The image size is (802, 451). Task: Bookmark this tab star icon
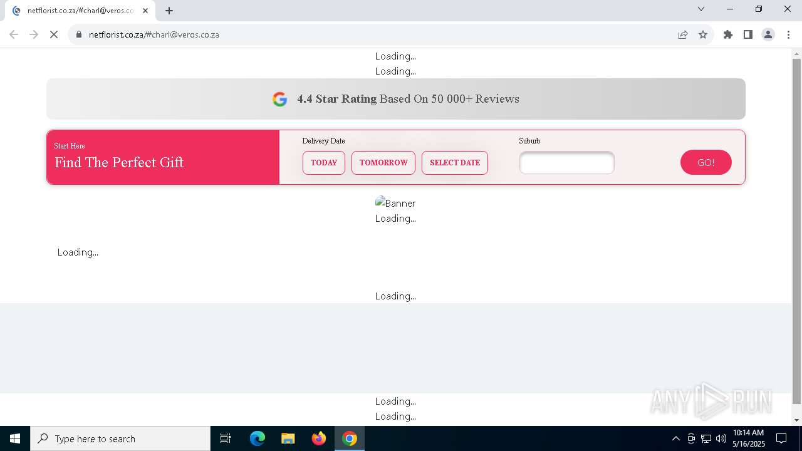click(703, 34)
